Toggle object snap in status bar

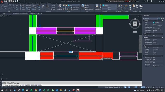138,87
